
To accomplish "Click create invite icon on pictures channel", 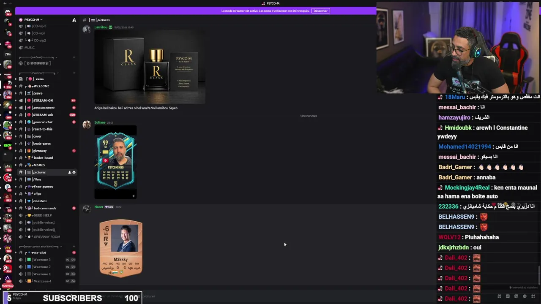I will [70, 172].
